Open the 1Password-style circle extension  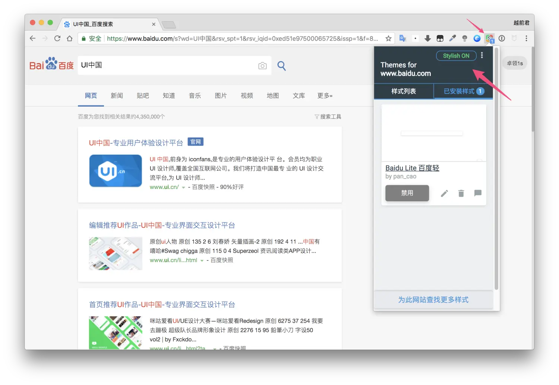502,38
